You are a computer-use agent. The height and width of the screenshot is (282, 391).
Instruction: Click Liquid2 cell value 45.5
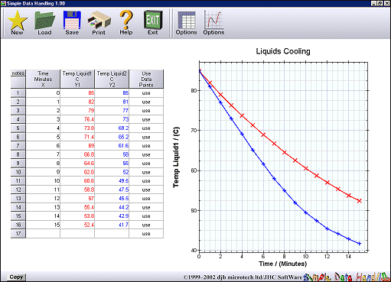(112, 199)
